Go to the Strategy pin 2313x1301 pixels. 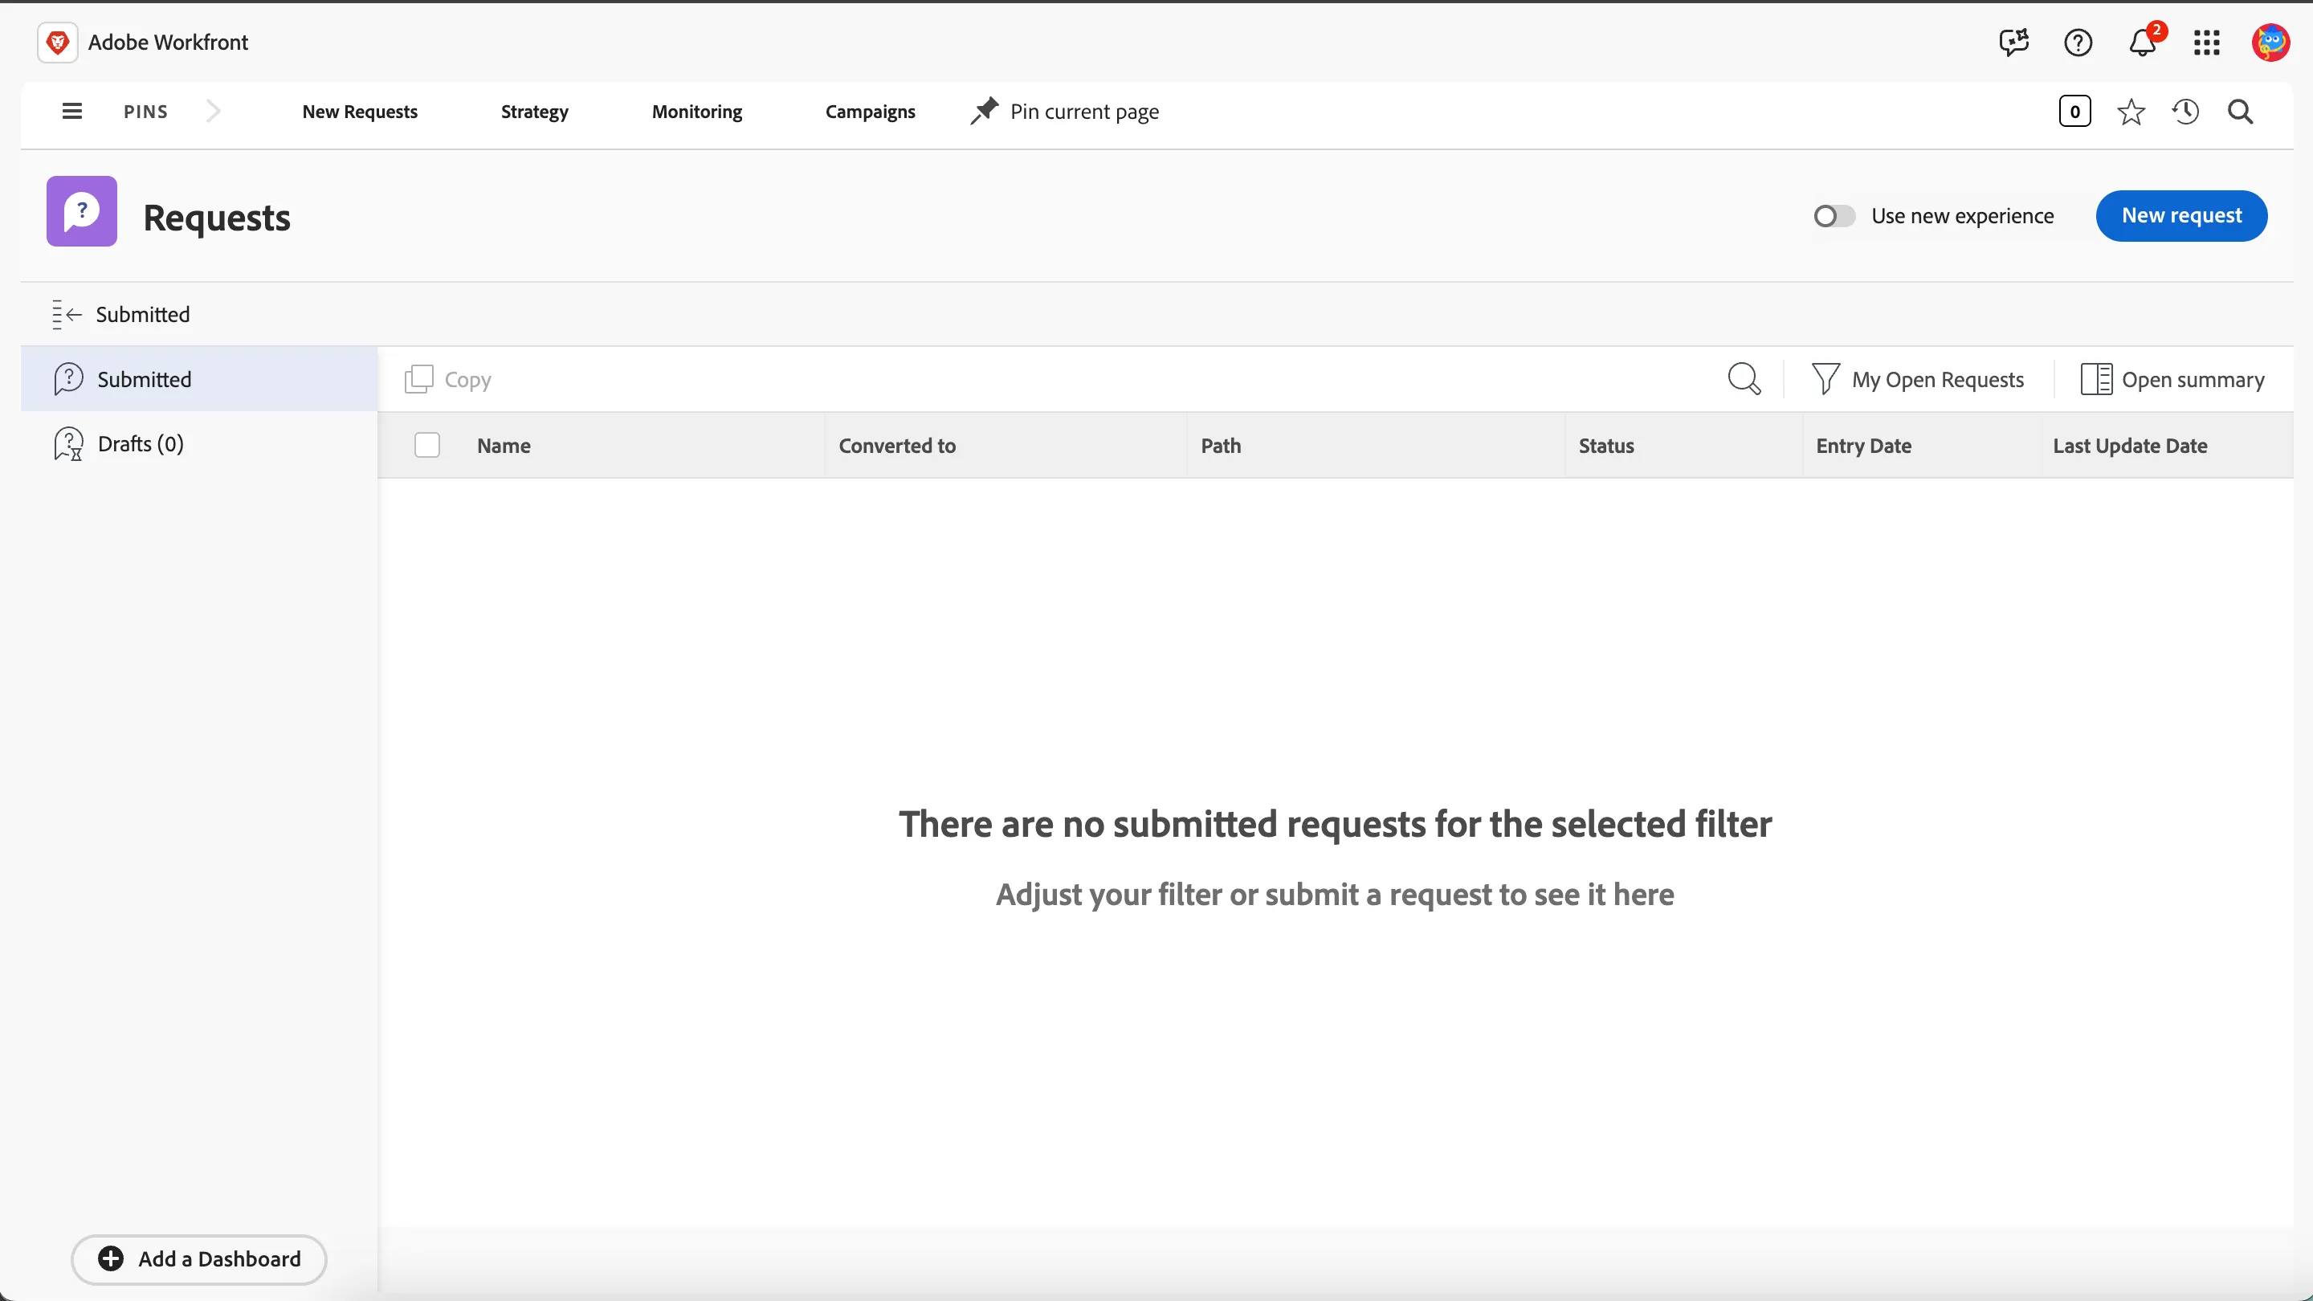pyautogui.click(x=534, y=112)
